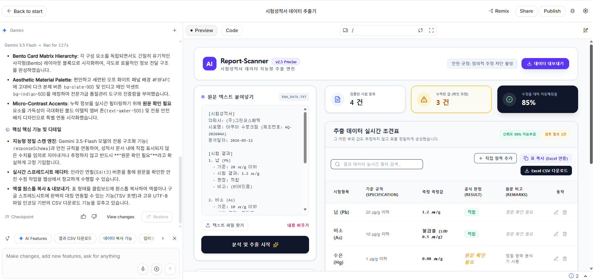
Task: Toggle device preview icon in URL bar
Action: click(346, 30)
